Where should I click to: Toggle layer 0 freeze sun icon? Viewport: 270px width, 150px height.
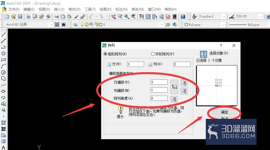pos(87,25)
